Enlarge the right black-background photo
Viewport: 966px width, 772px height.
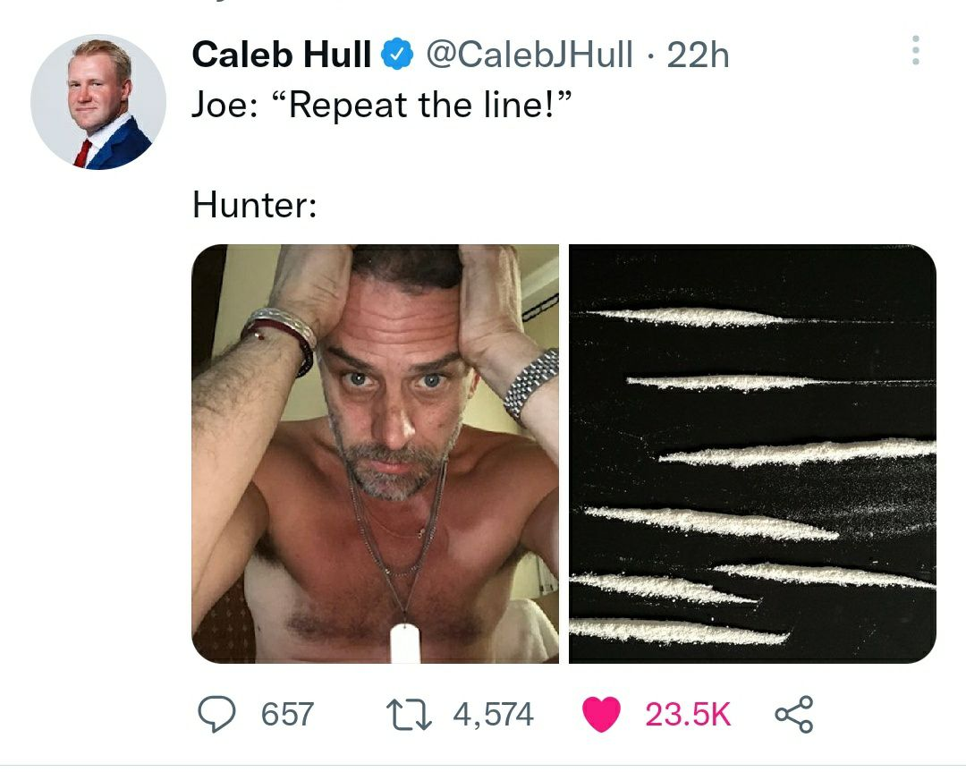(x=752, y=454)
